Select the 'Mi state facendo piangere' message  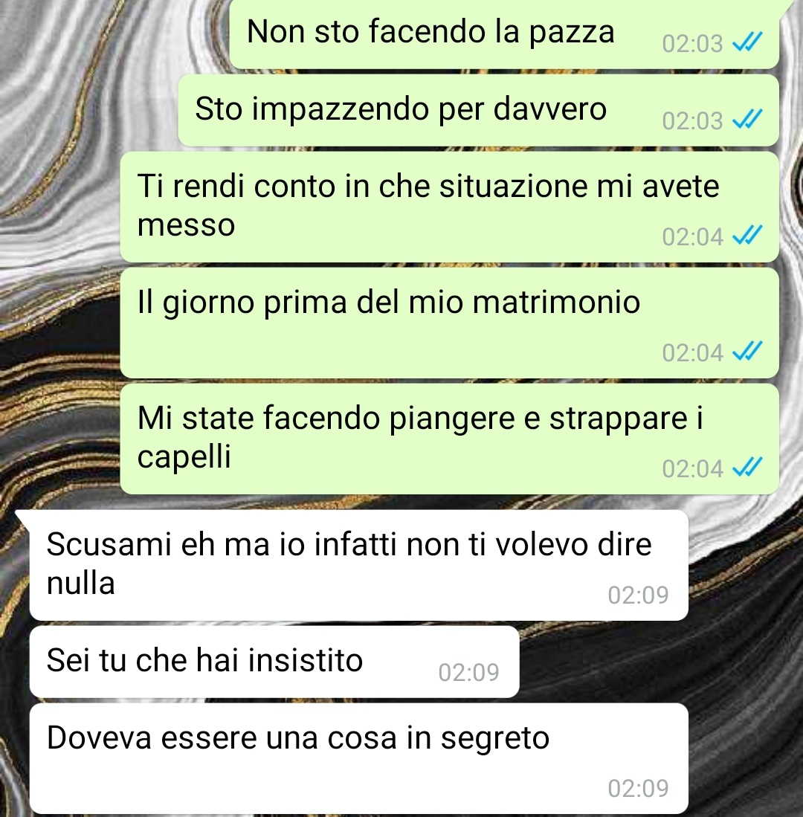450,439
